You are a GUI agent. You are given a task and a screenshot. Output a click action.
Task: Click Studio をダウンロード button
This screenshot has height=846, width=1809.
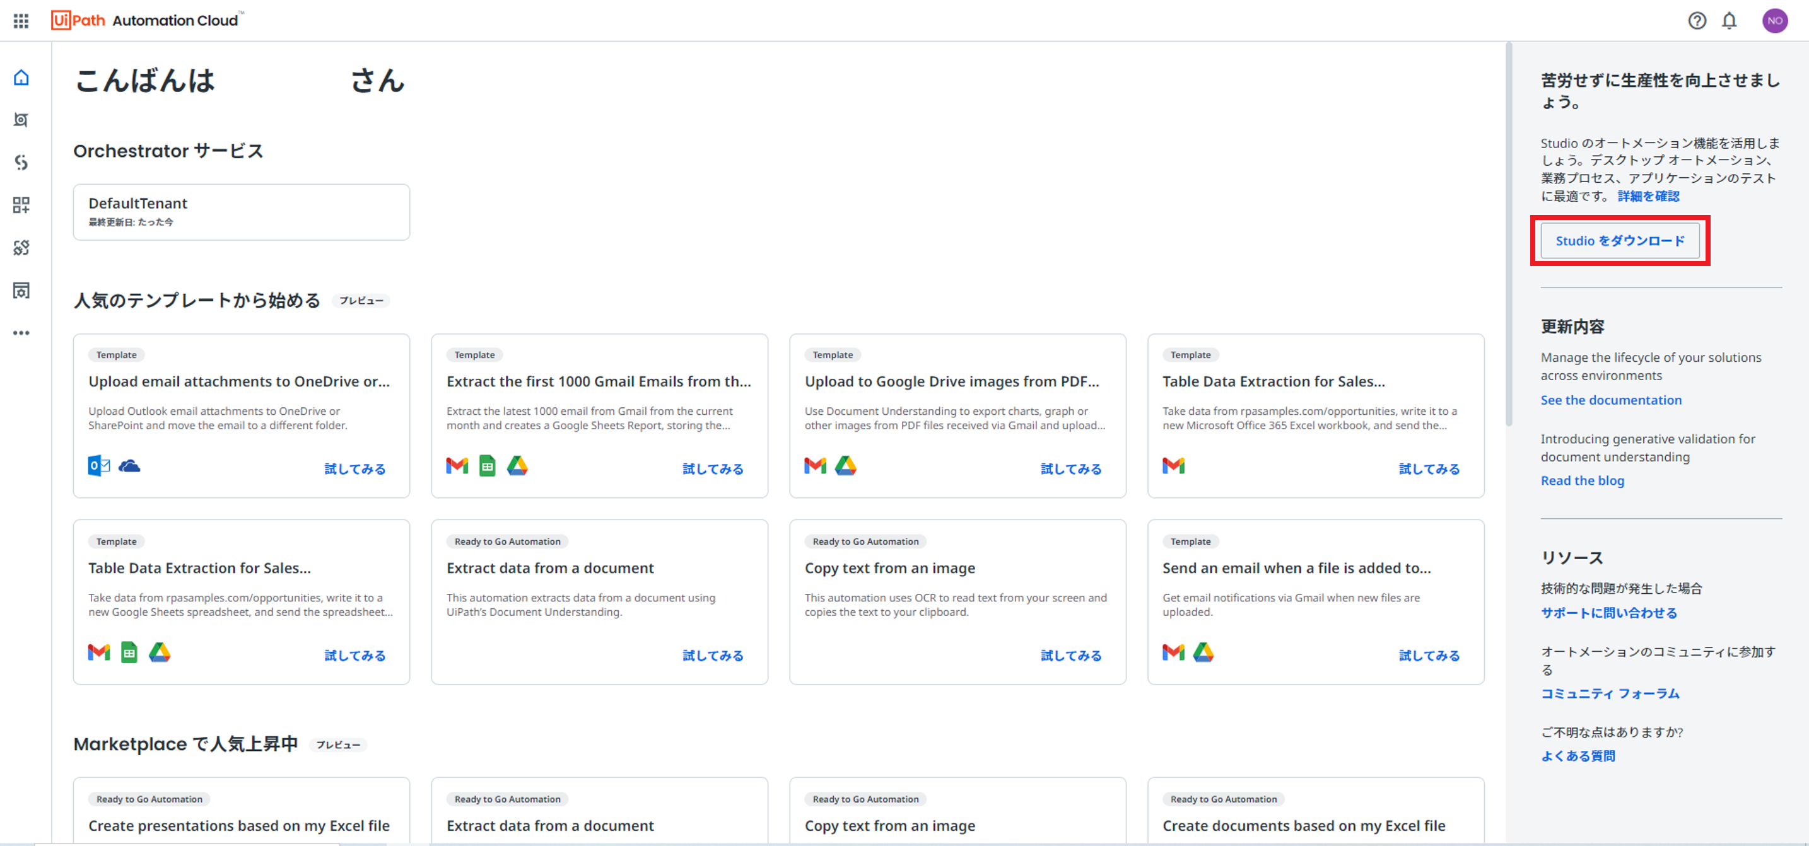(1620, 241)
